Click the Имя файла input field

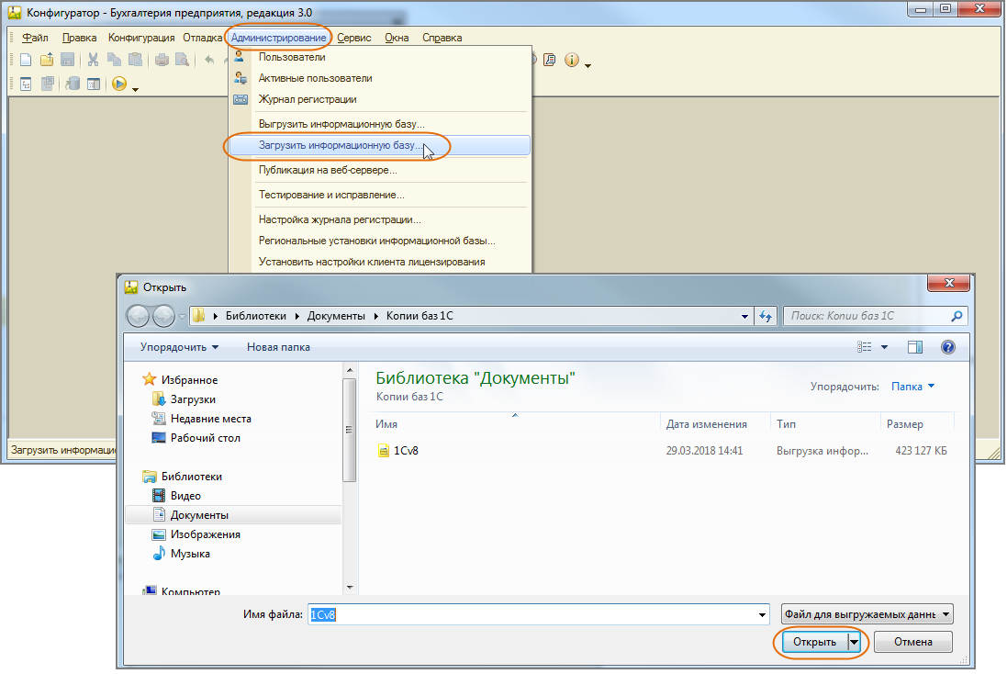click(x=538, y=615)
